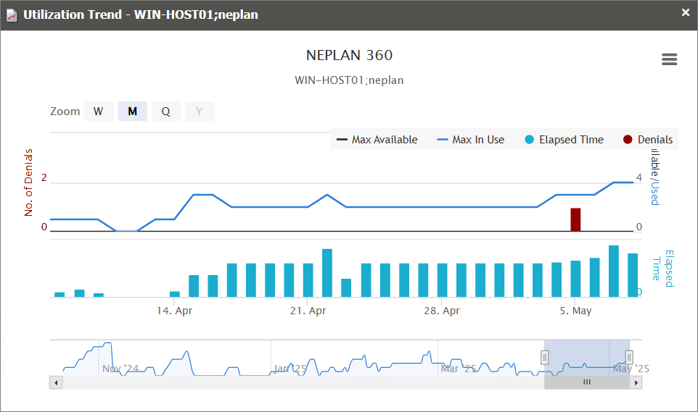Open the chart hamburger context menu
This screenshot has height=412, width=698.
click(669, 59)
